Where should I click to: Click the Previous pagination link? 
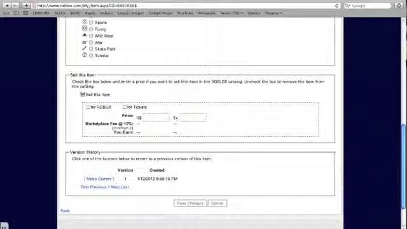tap(99, 187)
